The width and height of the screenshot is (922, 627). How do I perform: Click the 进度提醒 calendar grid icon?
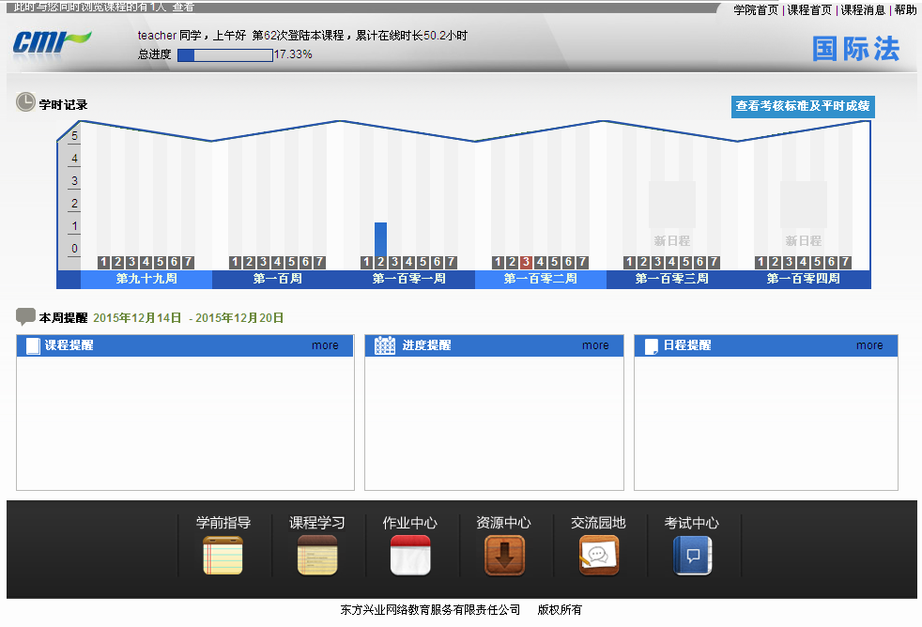click(385, 345)
